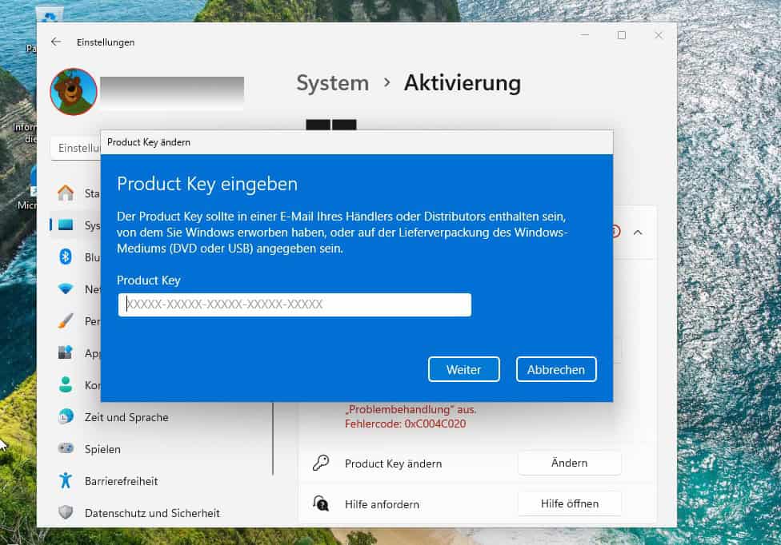Click the Datenschutz und Sicherheit shield icon

point(66,513)
